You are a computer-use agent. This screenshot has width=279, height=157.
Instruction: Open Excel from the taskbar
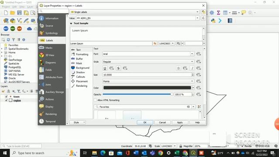[x=177, y=153]
